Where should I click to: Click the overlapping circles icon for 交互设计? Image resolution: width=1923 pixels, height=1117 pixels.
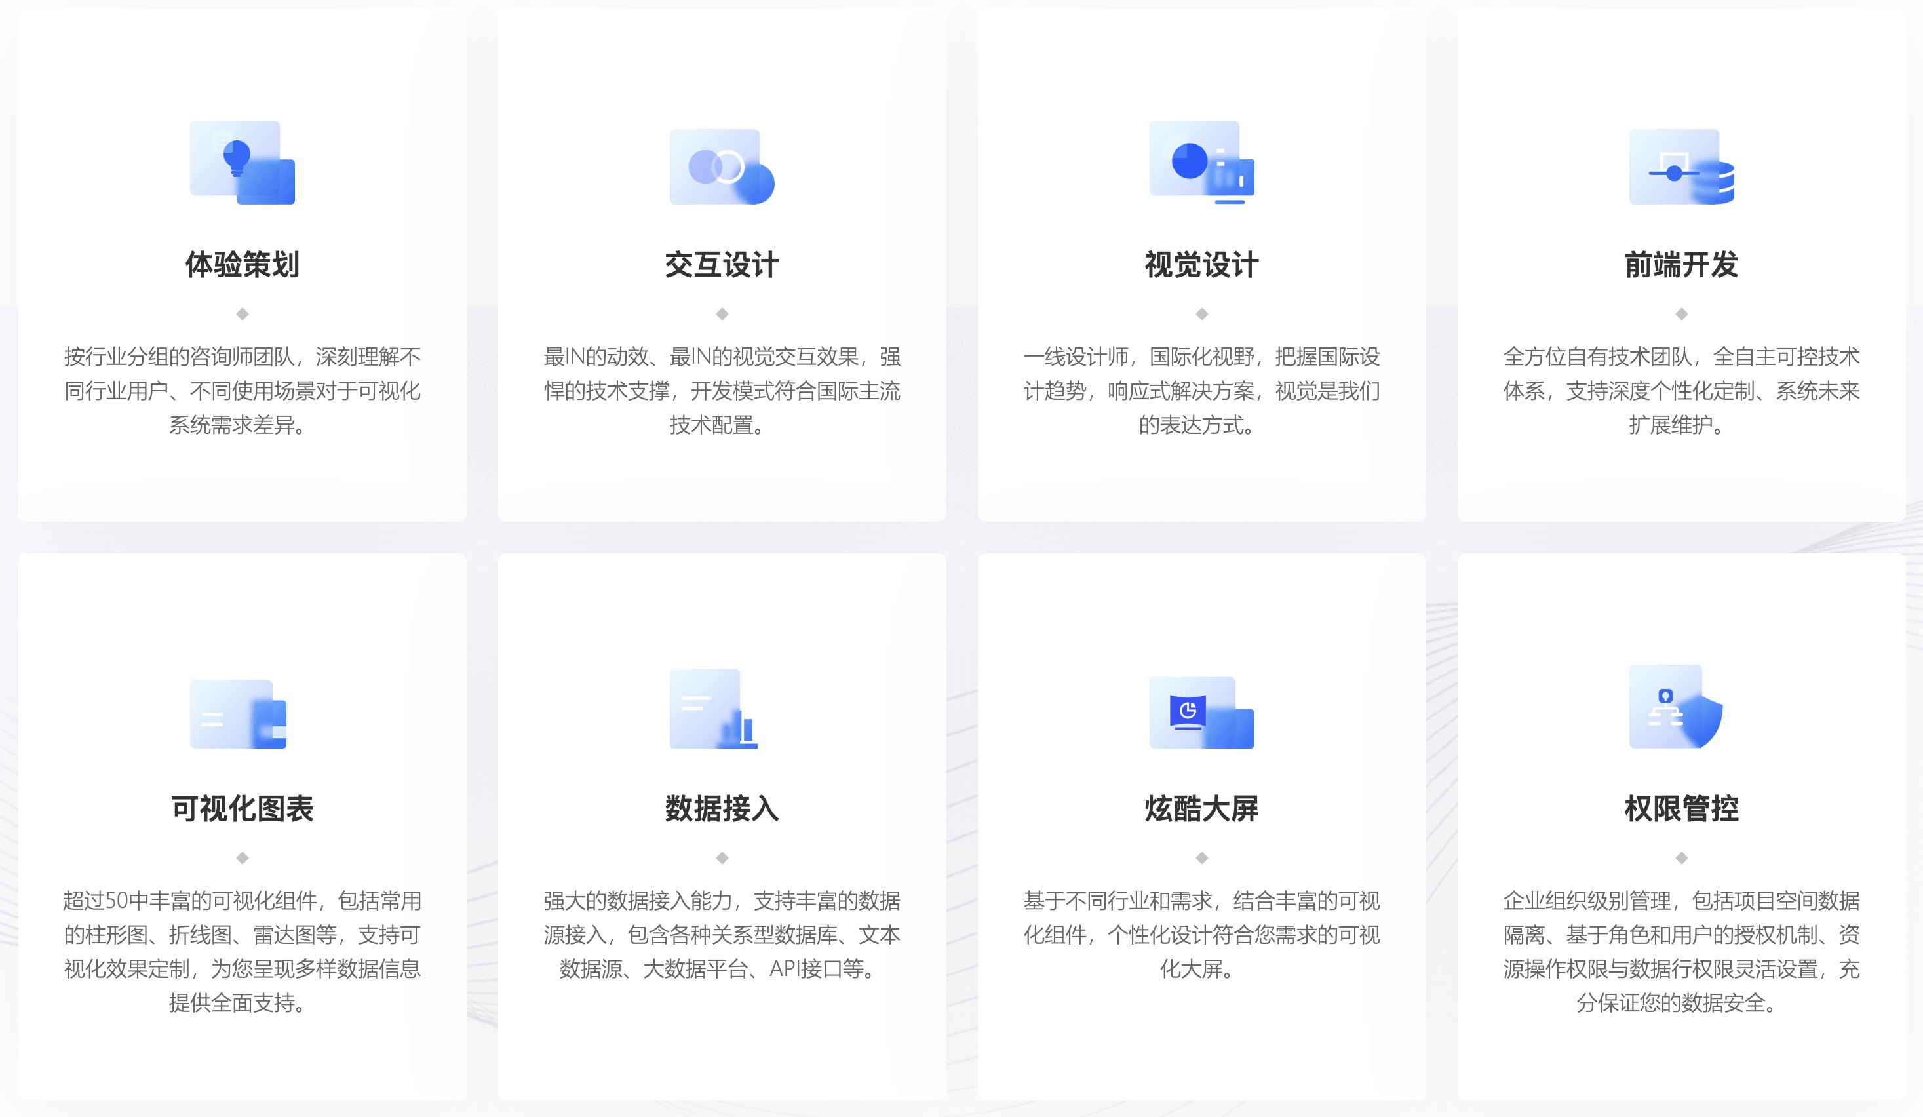point(722,167)
